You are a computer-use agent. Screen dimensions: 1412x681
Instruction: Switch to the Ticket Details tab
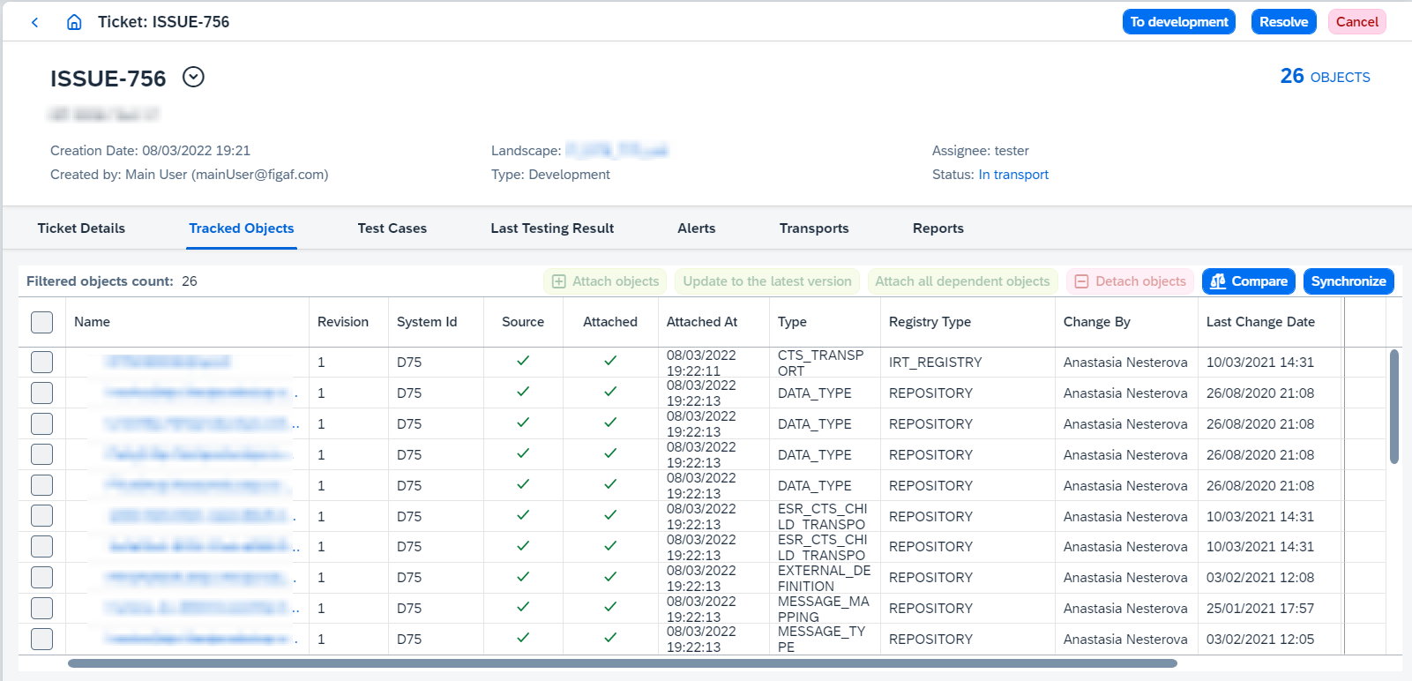(x=81, y=228)
